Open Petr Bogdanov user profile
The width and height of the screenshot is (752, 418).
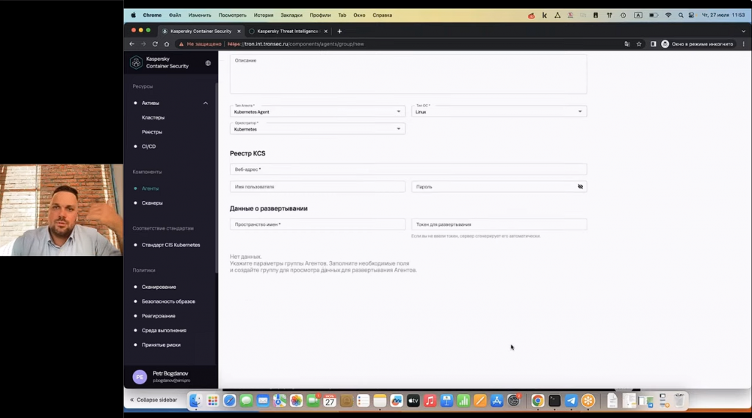pos(170,376)
